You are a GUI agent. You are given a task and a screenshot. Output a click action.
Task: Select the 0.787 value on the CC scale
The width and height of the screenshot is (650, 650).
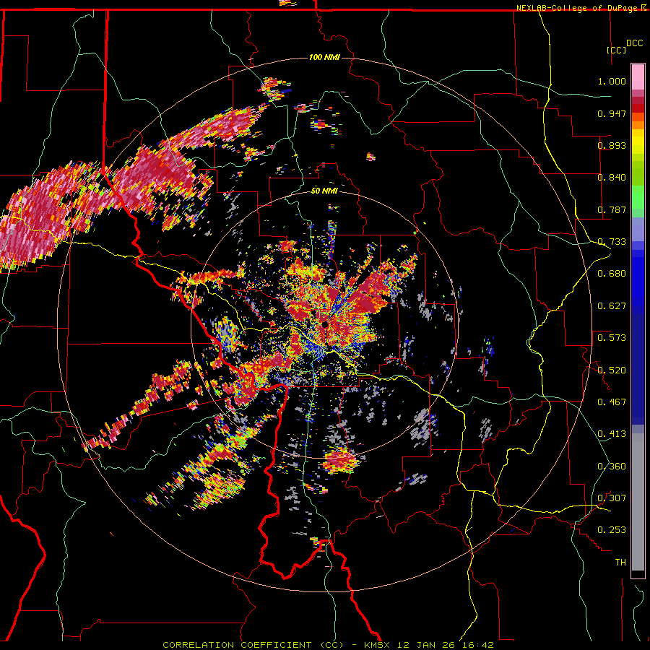pyautogui.click(x=612, y=209)
